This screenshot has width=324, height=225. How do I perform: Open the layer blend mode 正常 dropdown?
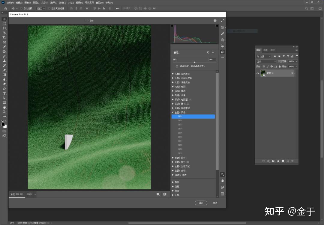(x=266, y=61)
